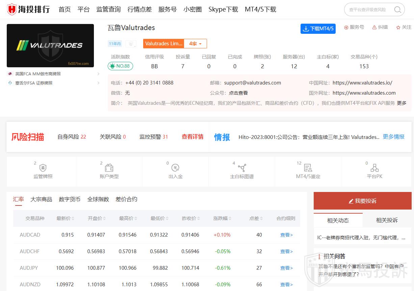414x291 pixels.
Task: Follow the broker via 关注 star
Action: click(x=398, y=27)
